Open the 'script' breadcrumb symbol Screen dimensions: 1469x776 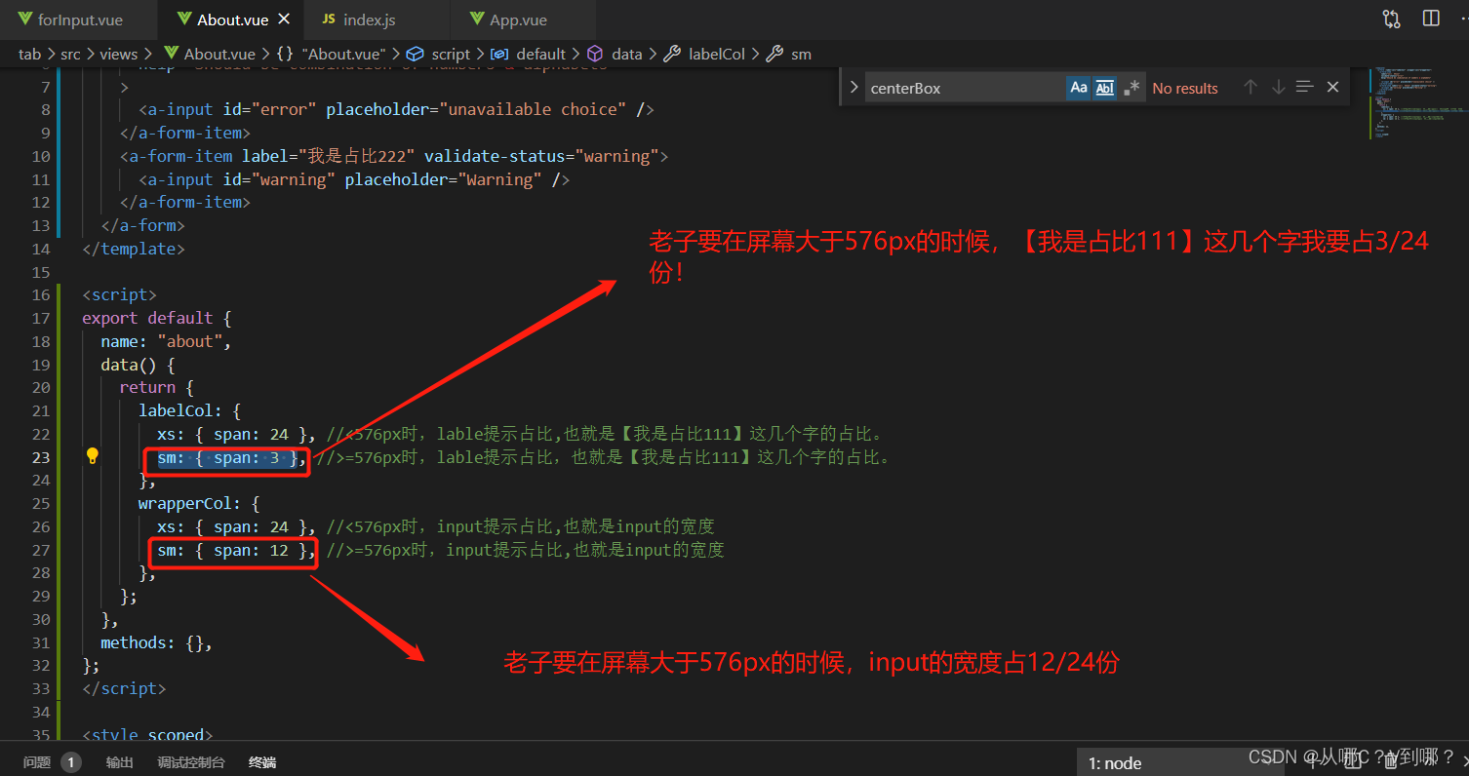coord(439,54)
